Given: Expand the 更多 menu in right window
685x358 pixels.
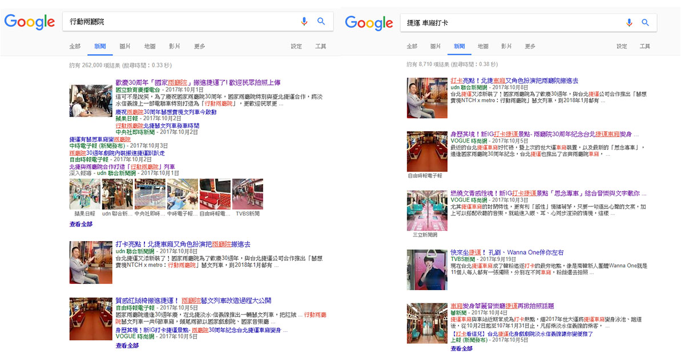Looking at the screenshot, I should point(530,46).
